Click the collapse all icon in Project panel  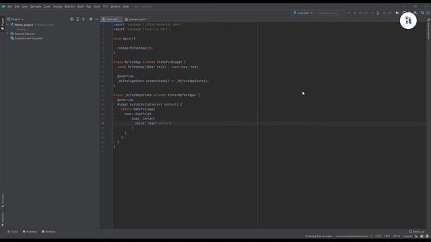[x=84, y=19]
